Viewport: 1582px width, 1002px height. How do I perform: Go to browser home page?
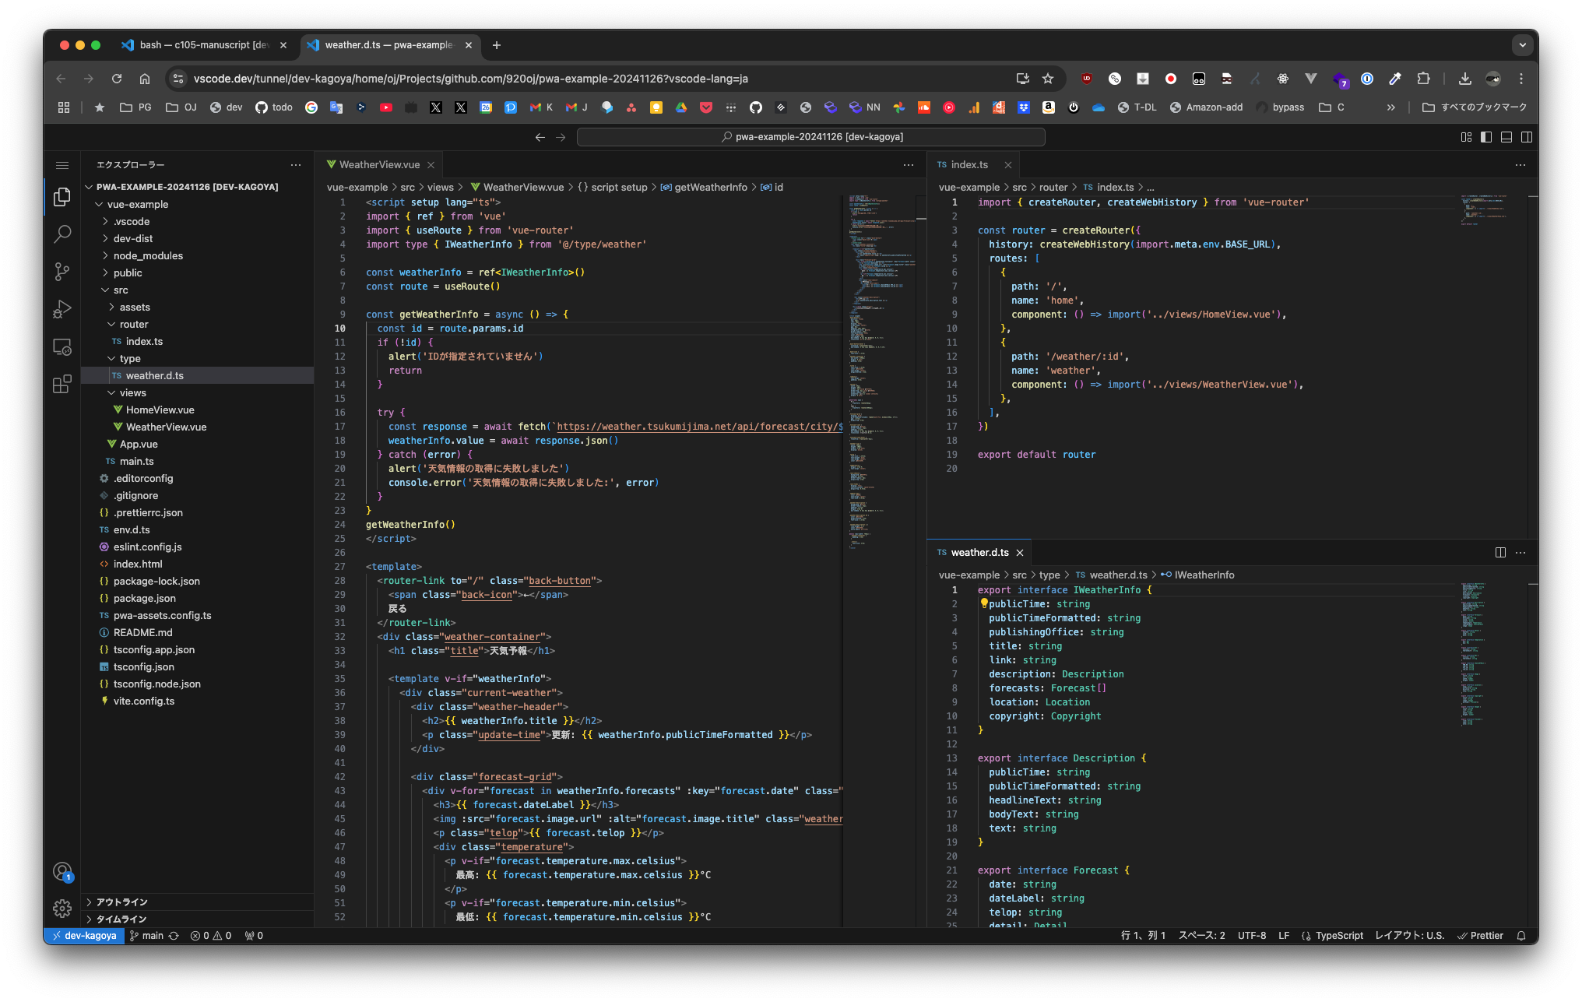pyautogui.click(x=145, y=79)
